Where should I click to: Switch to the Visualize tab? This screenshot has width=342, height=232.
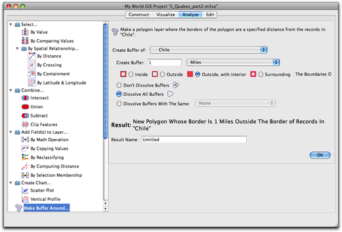[165, 15]
